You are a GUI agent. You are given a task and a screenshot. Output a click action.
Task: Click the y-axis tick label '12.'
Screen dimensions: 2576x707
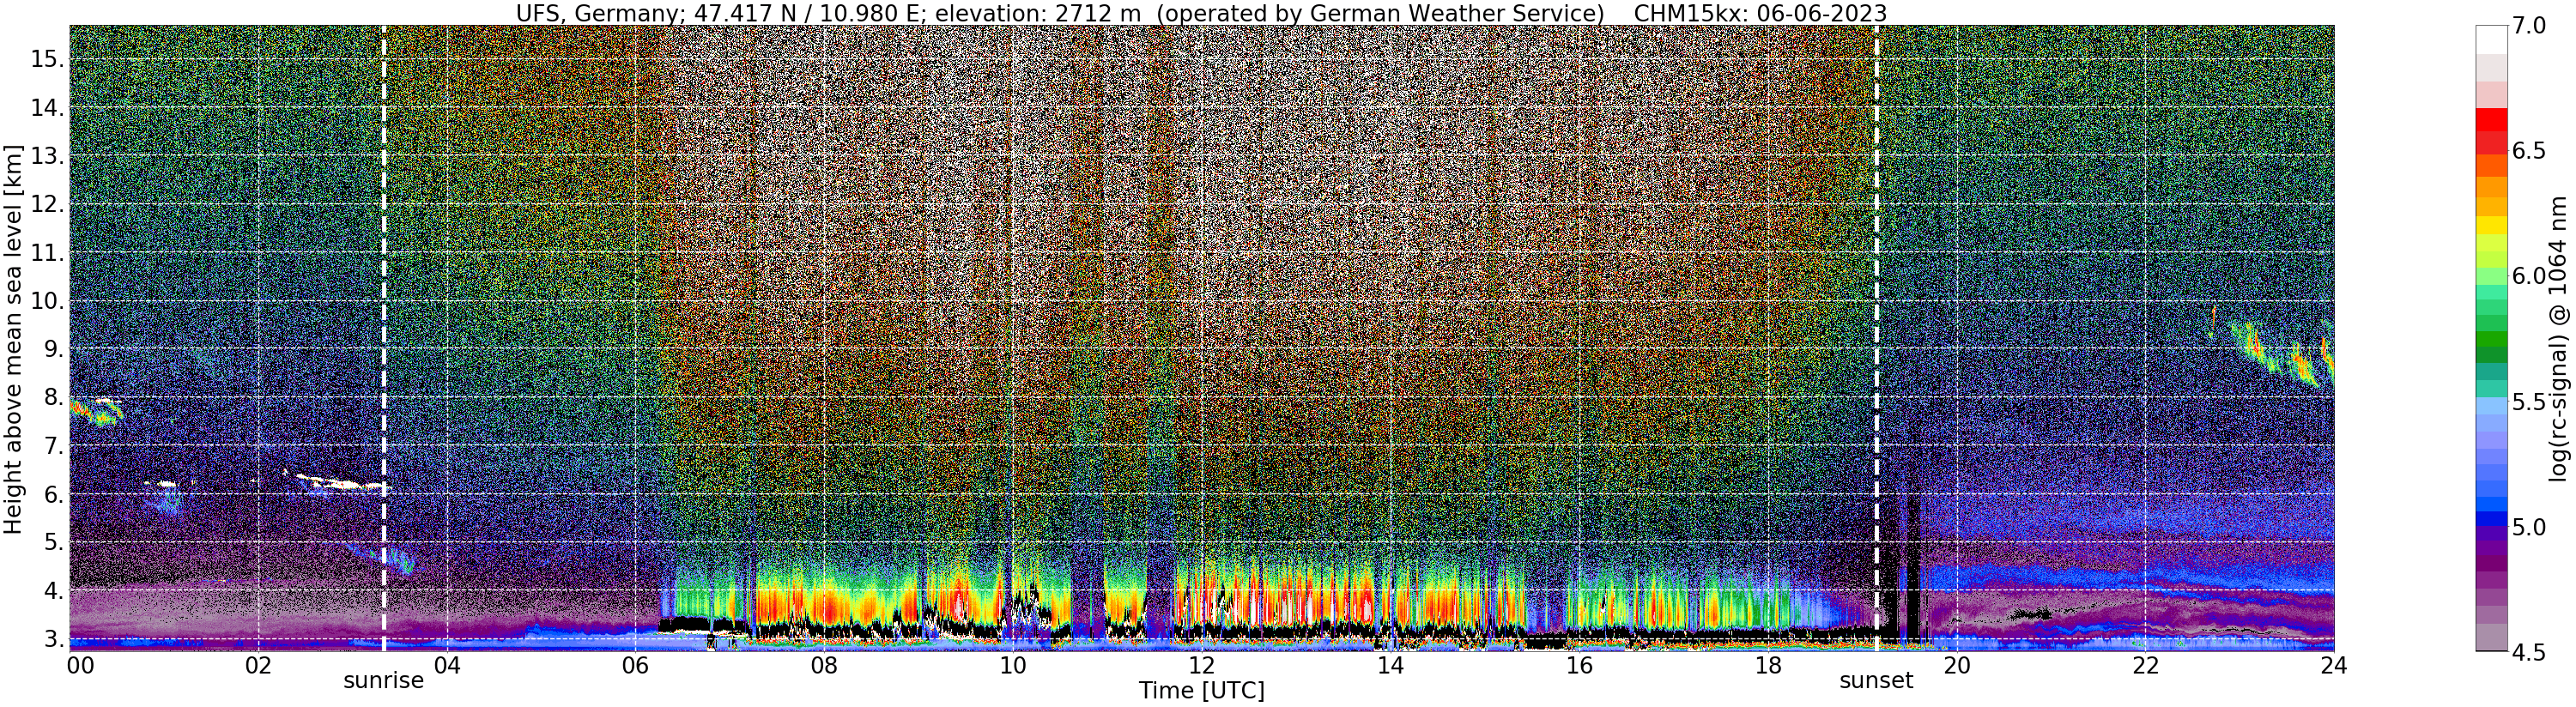pos(47,204)
